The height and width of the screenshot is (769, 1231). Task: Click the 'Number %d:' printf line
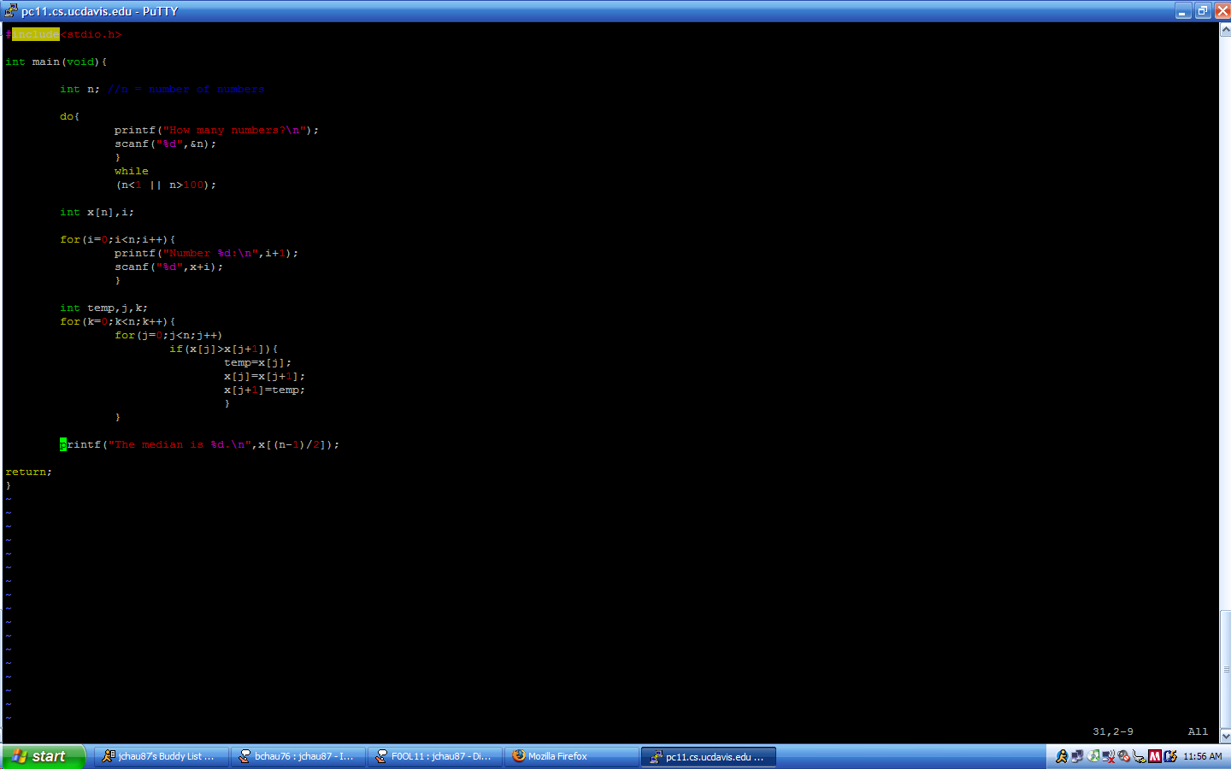(x=206, y=253)
